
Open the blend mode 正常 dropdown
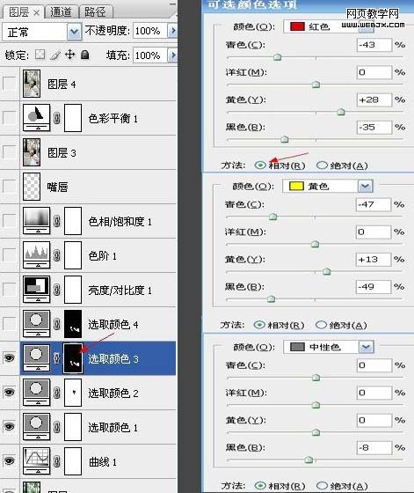74,32
